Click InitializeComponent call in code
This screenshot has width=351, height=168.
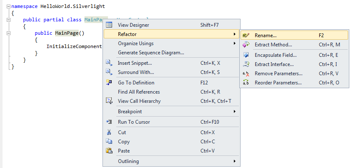[x=74, y=46]
